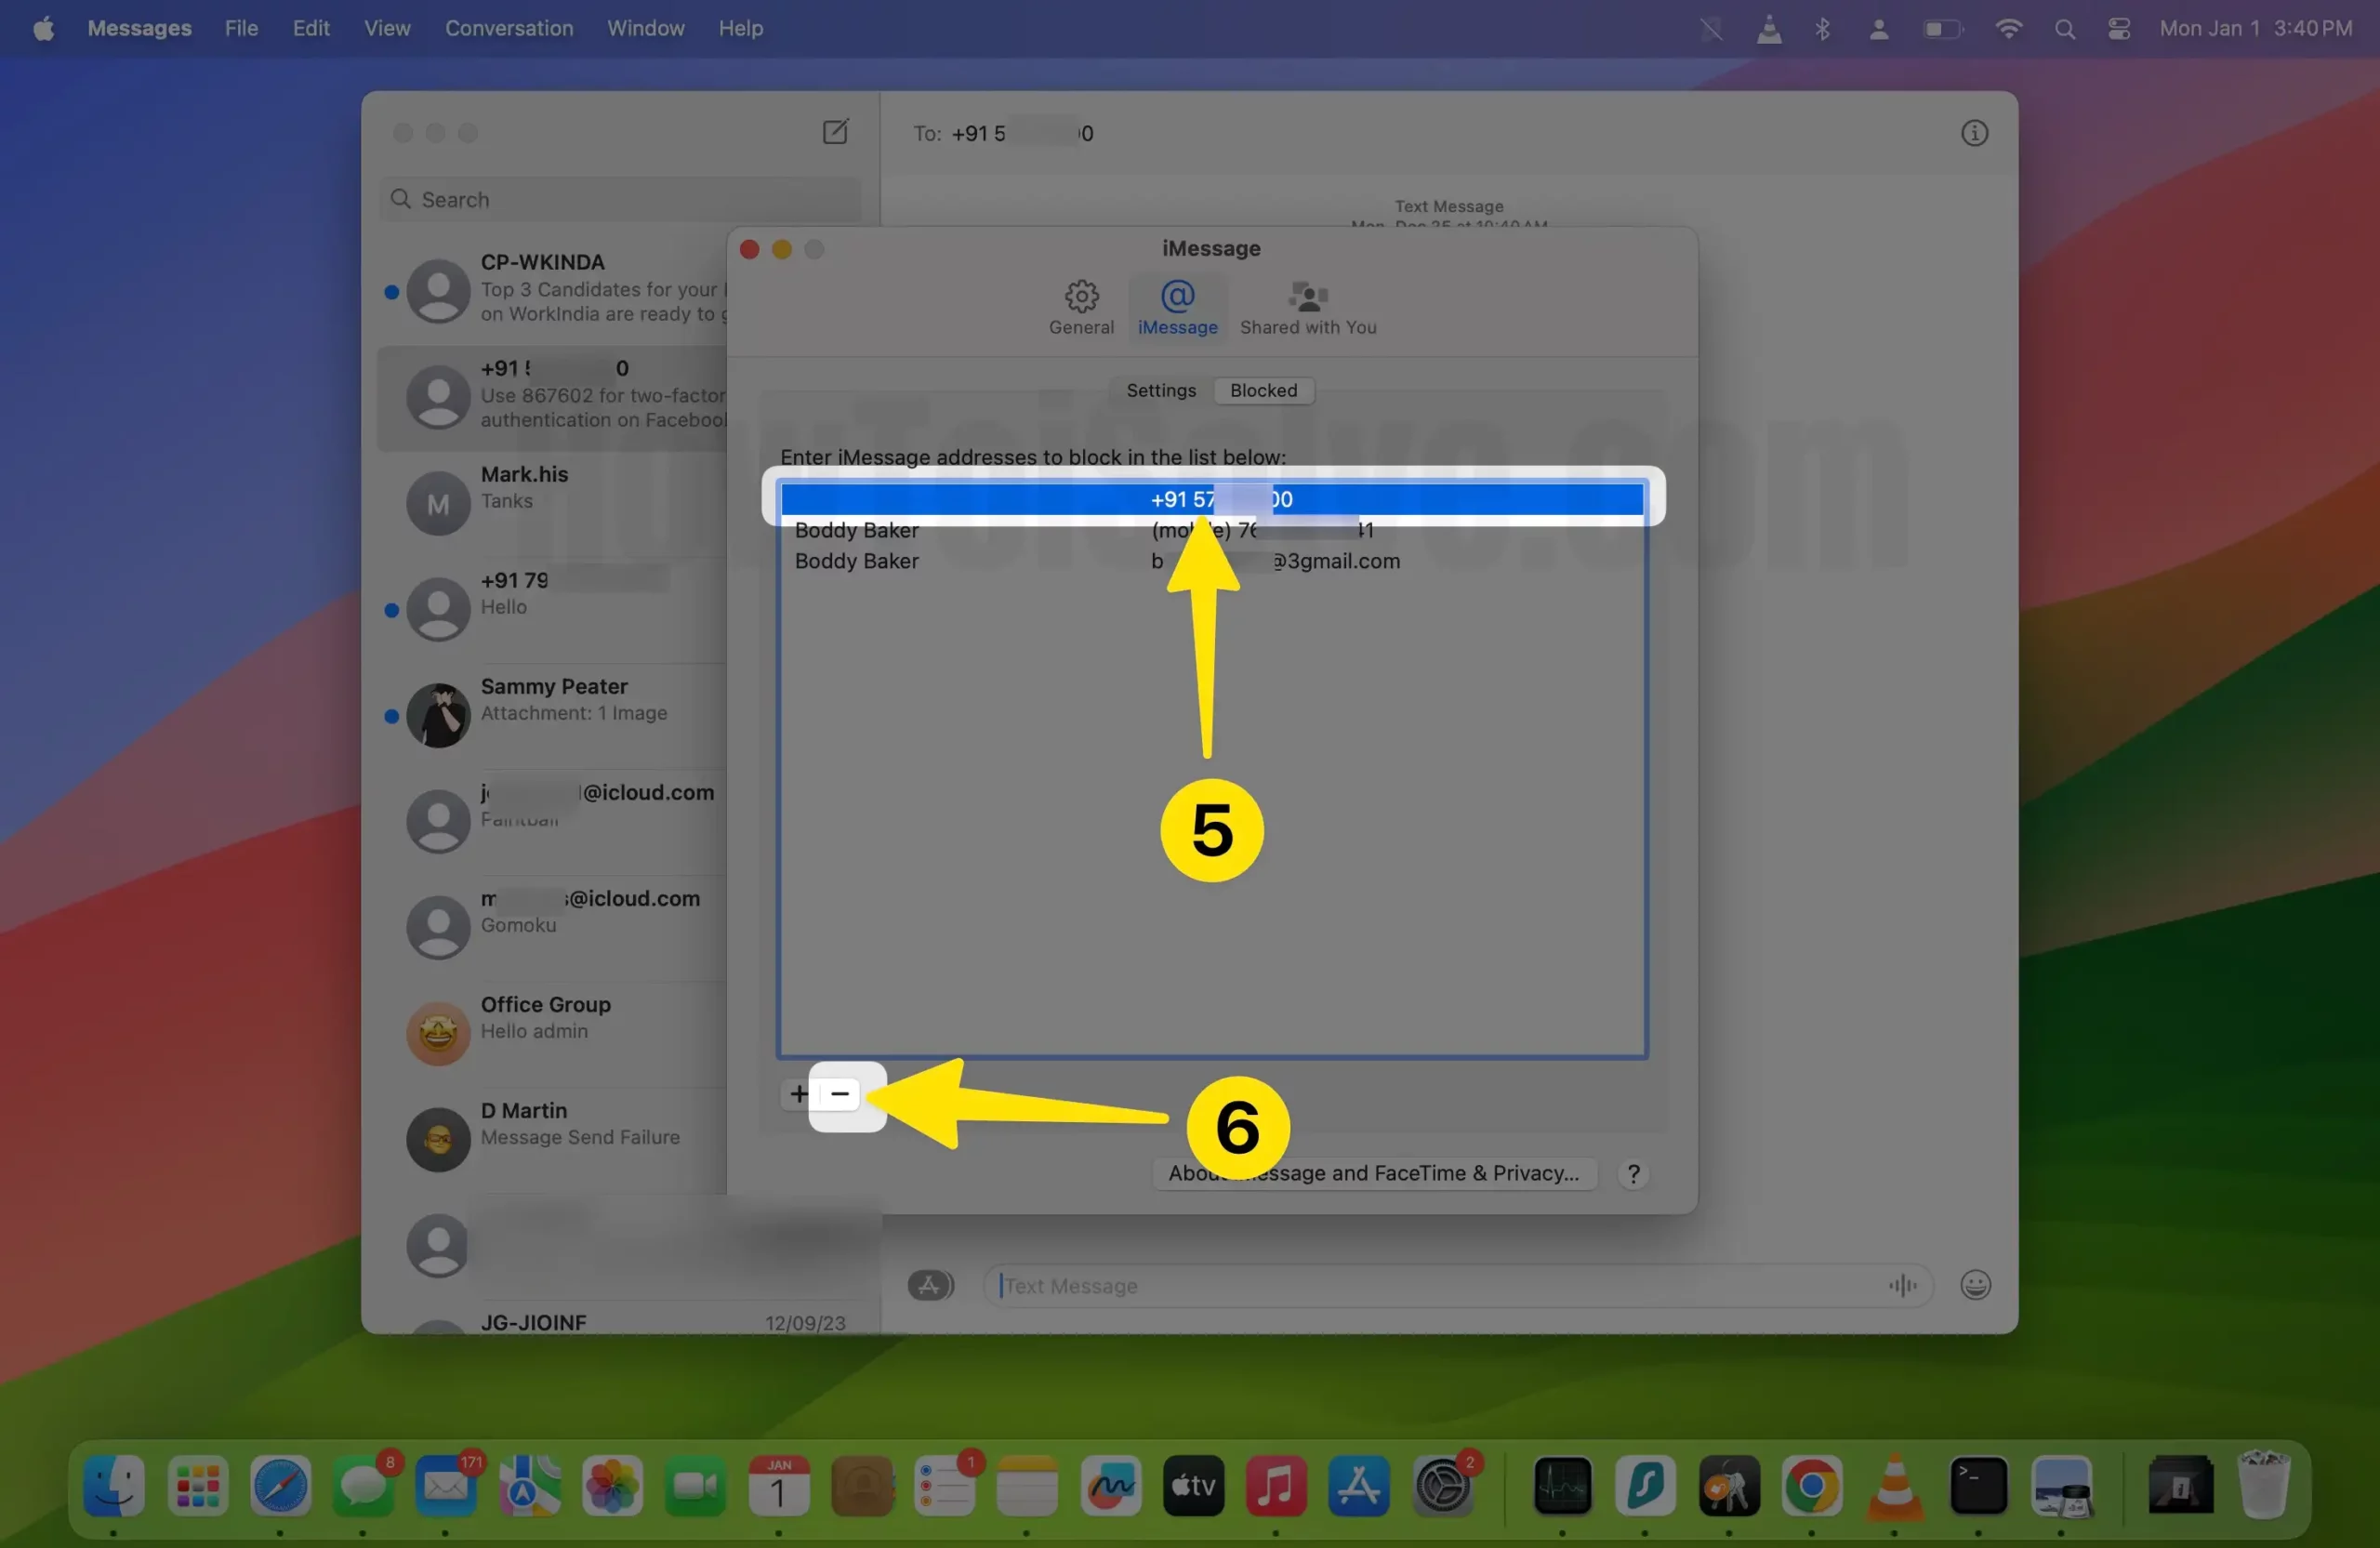This screenshot has height=1548, width=2380.
Task: Click the emoji picker smiley icon
Action: coord(1974,1284)
